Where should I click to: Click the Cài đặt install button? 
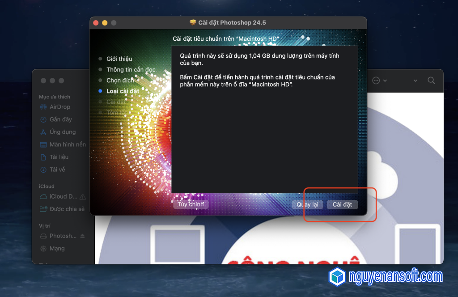pos(342,204)
